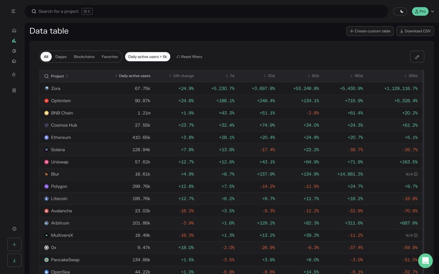The image size is (439, 274).
Task: Sort by the 90d column
Action: [313, 76]
